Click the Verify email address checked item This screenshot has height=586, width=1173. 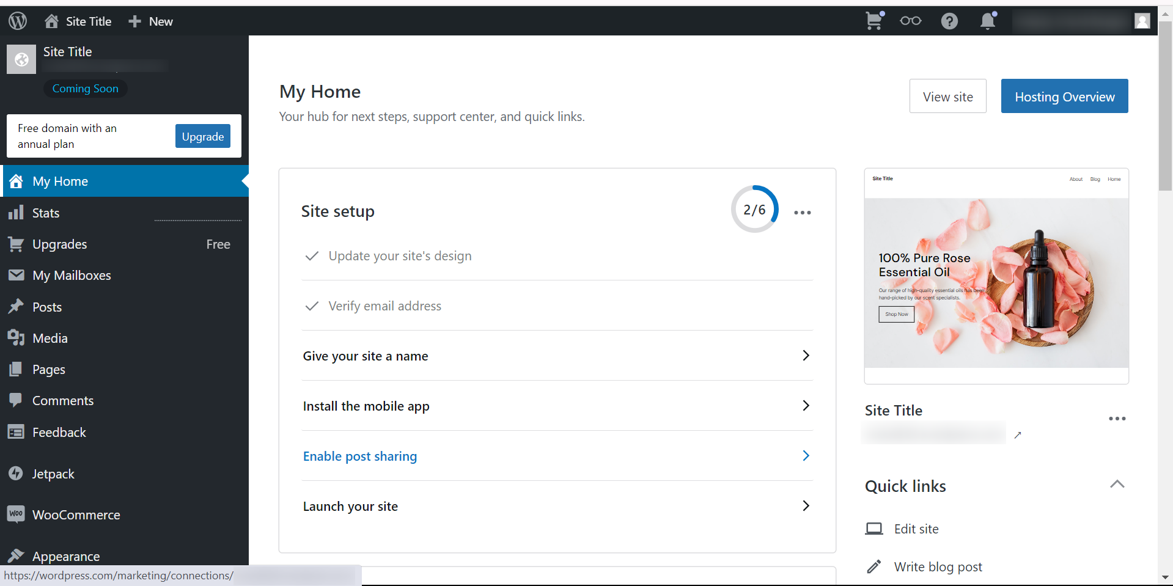384,306
